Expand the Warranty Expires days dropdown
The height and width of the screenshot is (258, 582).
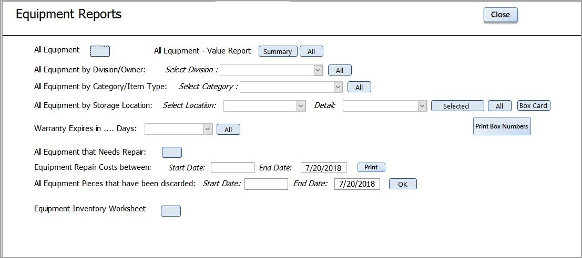(207, 129)
